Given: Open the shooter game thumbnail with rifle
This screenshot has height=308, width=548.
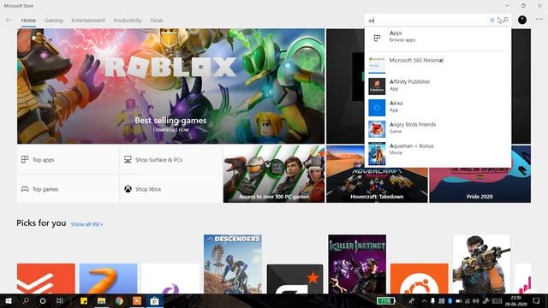Looking at the screenshot, I should (481, 264).
